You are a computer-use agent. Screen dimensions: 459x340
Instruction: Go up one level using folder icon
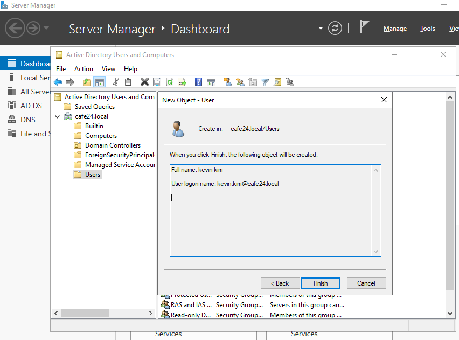[x=87, y=82]
